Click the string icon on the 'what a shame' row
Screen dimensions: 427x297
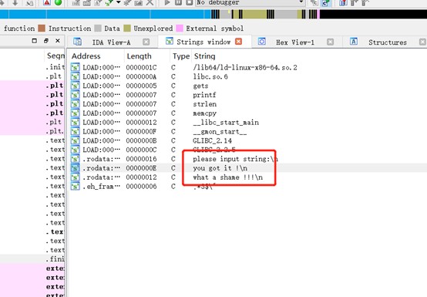76,177
